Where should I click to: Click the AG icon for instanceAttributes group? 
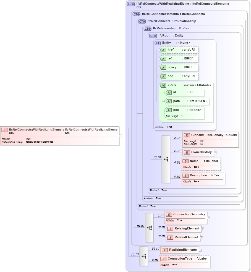[x=163, y=85]
